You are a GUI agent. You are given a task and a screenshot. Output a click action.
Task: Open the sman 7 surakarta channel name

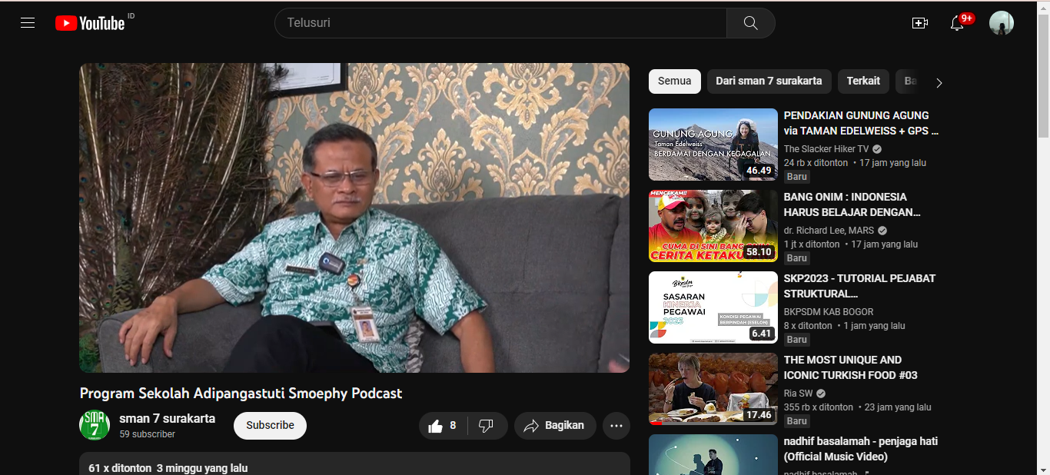click(168, 419)
